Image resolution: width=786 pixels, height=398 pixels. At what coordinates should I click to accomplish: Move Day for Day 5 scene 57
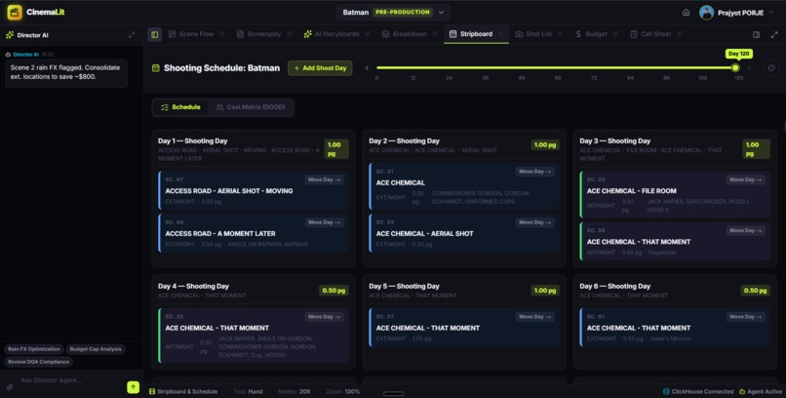click(x=534, y=317)
